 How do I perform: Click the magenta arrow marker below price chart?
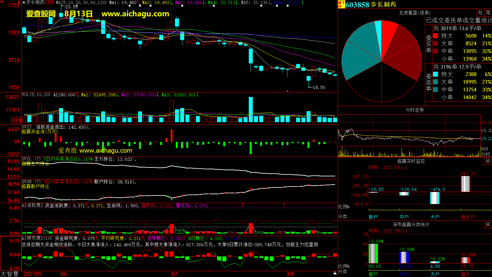point(287,91)
